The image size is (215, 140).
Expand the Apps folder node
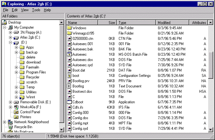[16, 47]
